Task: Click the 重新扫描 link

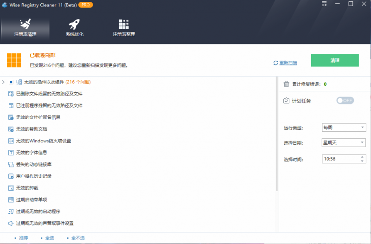Action: (288, 63)
